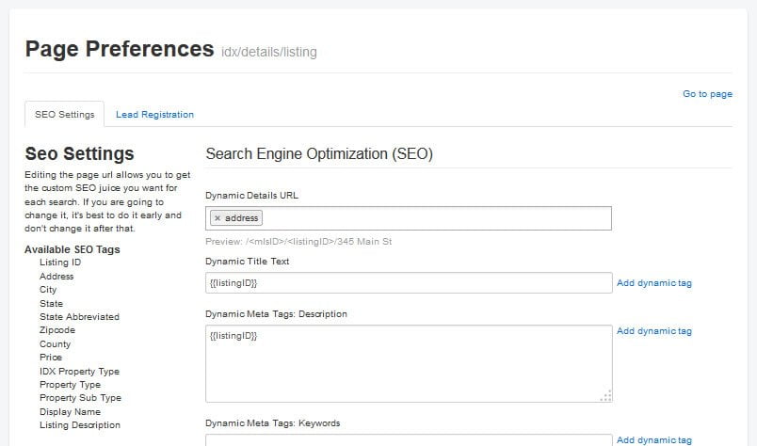Choose the Zipcode SEO tag

click(x=57, y=330)
